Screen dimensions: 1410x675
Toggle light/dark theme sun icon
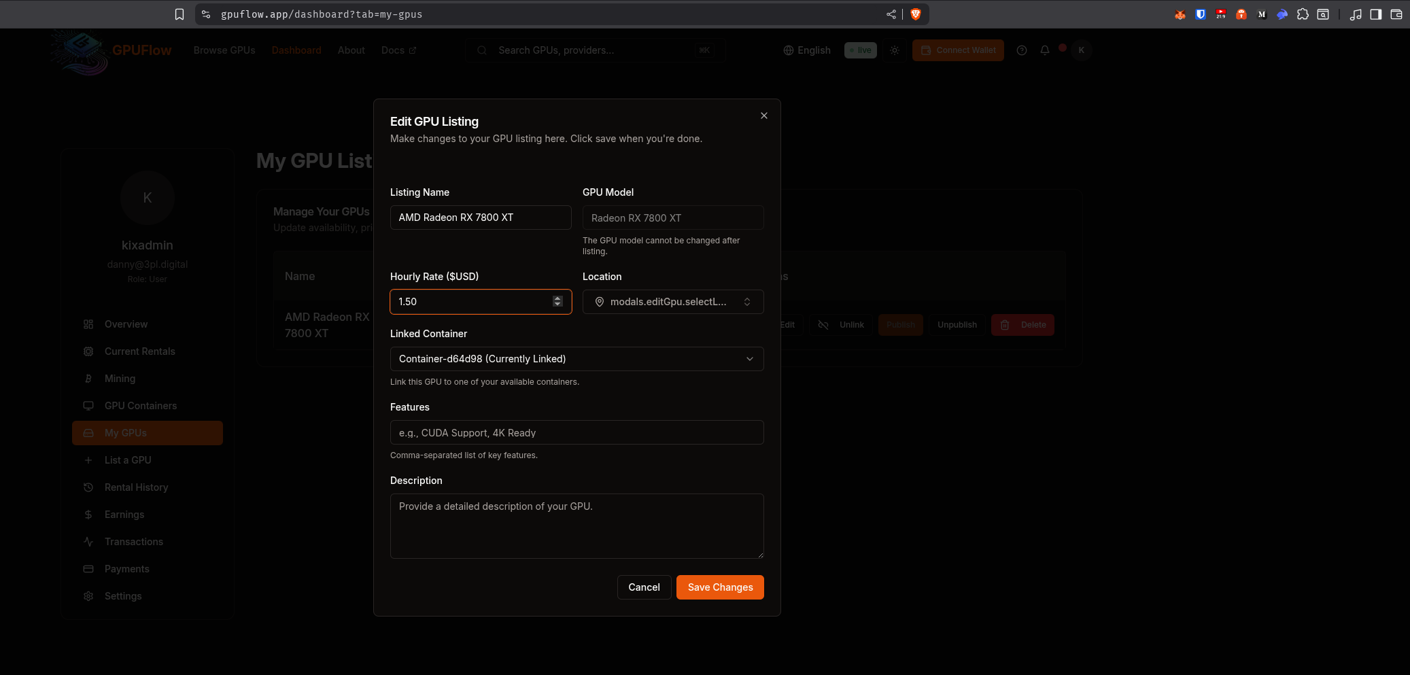(895, 50)
